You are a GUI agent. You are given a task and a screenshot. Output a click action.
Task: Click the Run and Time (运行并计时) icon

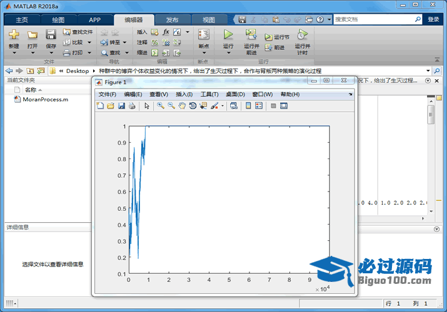(x=302, y=35)
